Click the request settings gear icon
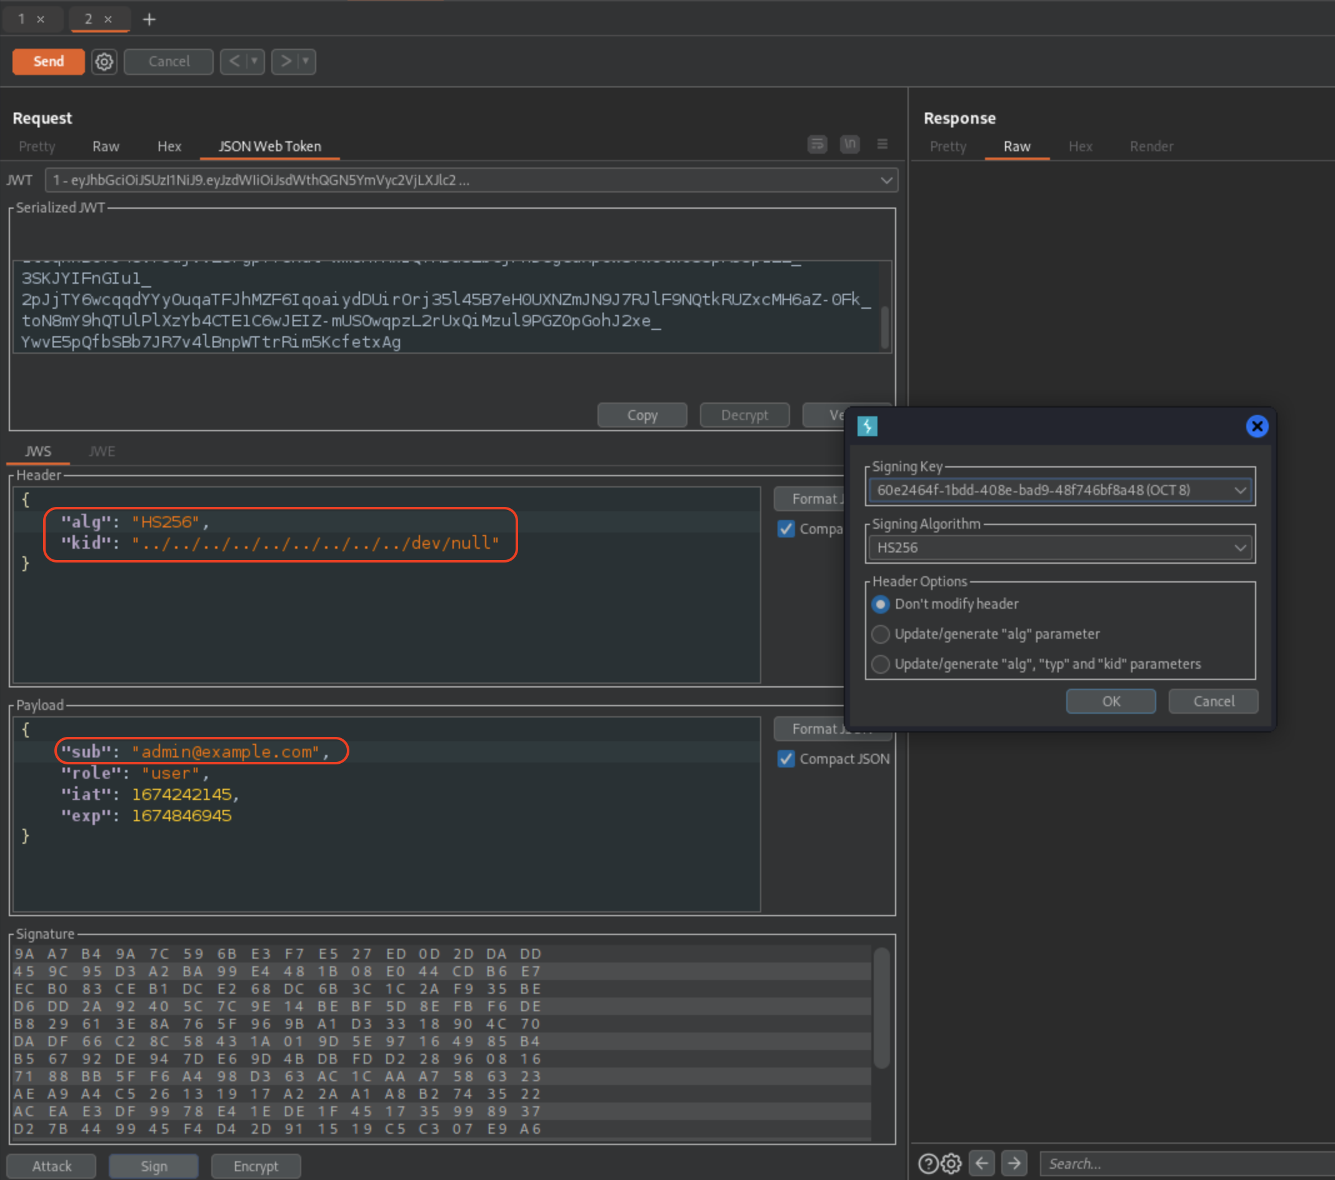 tap(104, 61)
